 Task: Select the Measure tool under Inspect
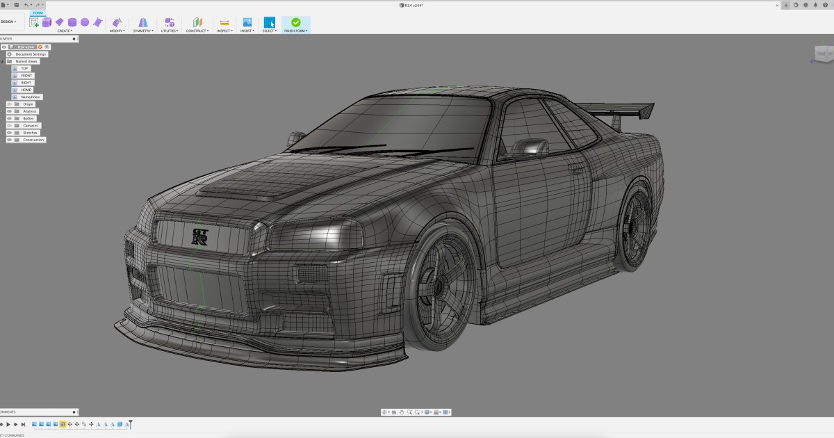pyautogui.click(x=224, y=22)
